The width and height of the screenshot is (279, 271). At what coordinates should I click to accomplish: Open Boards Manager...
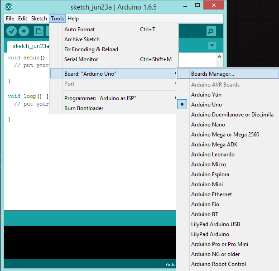tap(228, 73)
